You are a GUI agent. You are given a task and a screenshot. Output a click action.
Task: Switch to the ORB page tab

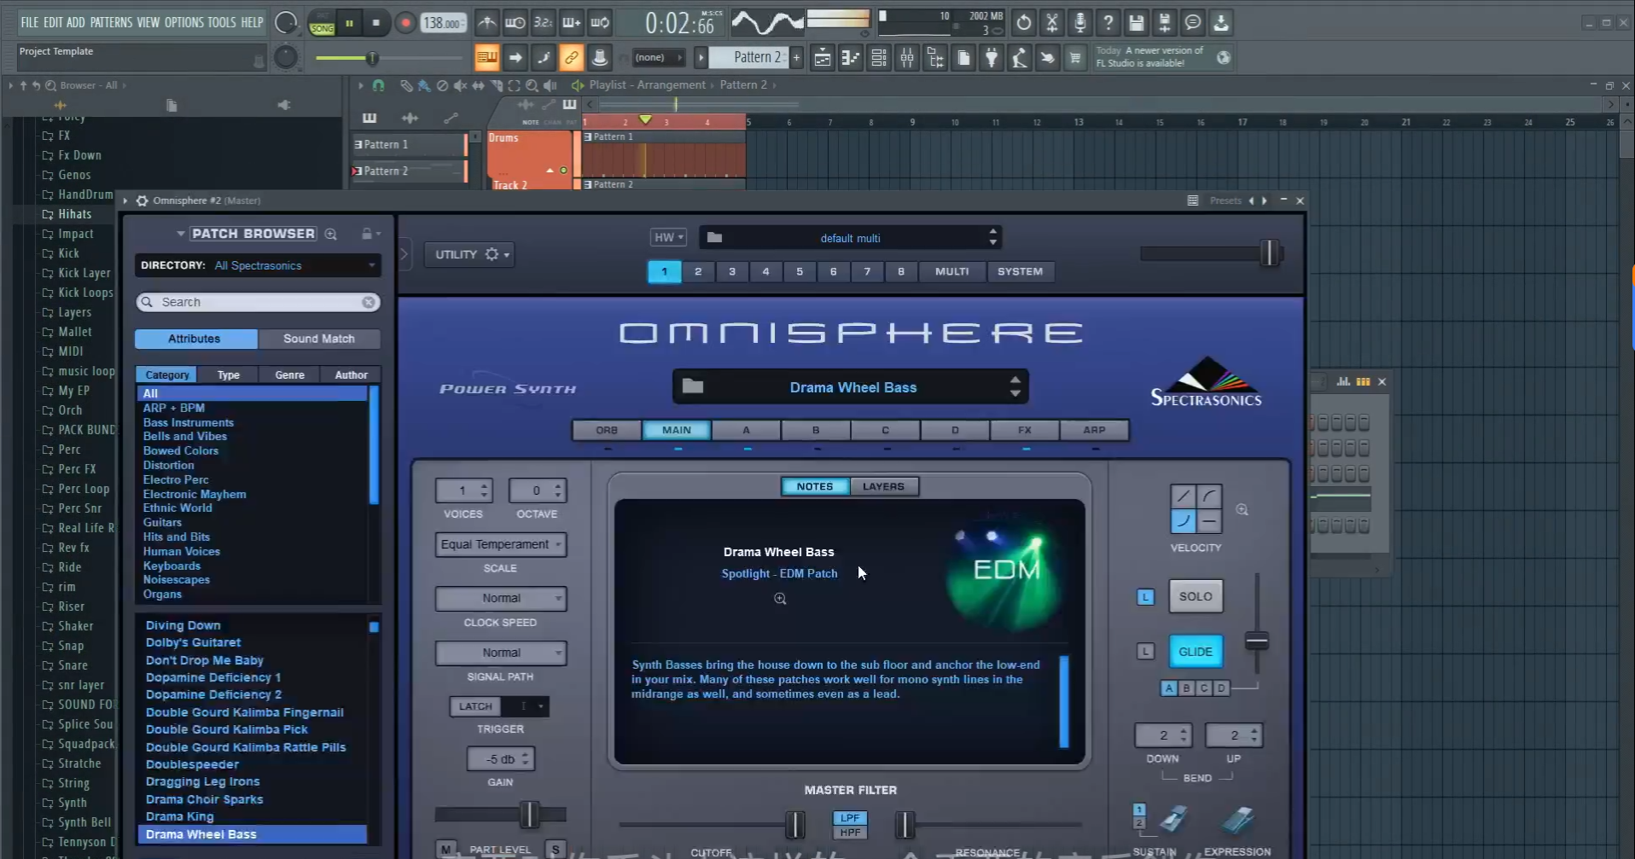tap(607, 430)
